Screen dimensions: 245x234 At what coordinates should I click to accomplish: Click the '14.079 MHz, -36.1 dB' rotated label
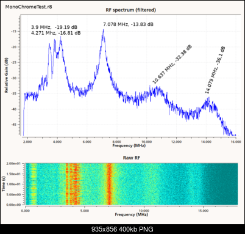pos(215,70)
